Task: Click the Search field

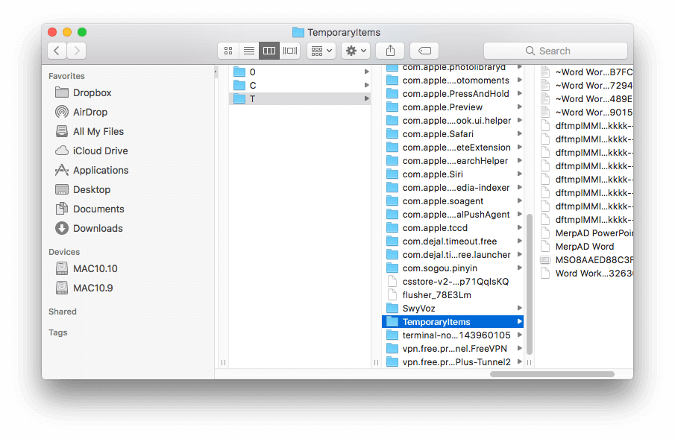Action: click(x=555, y=51)
